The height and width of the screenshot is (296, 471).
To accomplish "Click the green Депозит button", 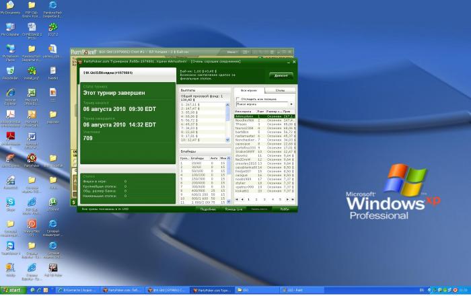I will pyautogui.click(x=281, y=75).
